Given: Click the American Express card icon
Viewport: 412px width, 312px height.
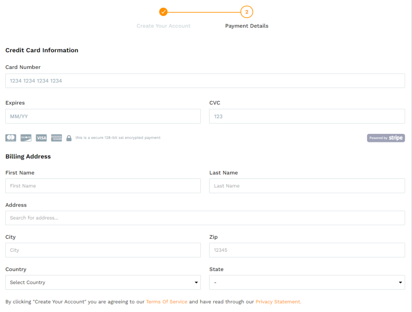Looking at the screenshot, I should [x=56, y=138].
